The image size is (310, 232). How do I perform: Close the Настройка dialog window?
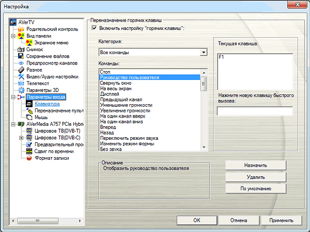click(x=297, y=4)
